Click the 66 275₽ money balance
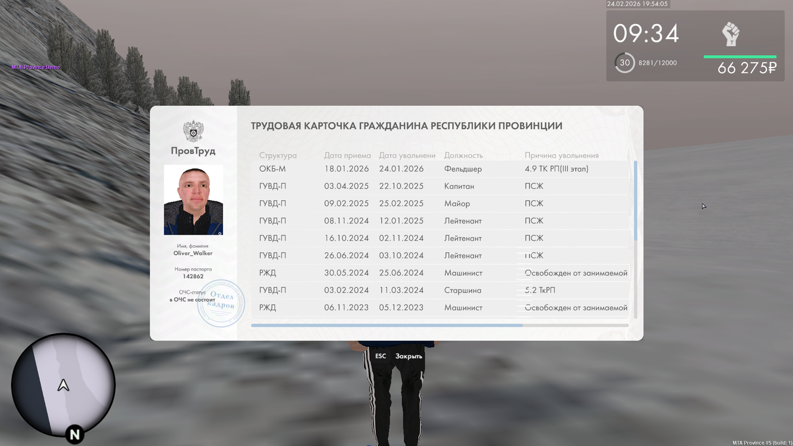 coord(747,68)
